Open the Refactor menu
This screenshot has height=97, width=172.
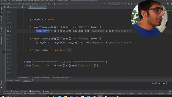click(x=37, y=1)
